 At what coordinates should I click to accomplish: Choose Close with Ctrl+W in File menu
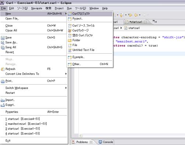tap(34, 26)
